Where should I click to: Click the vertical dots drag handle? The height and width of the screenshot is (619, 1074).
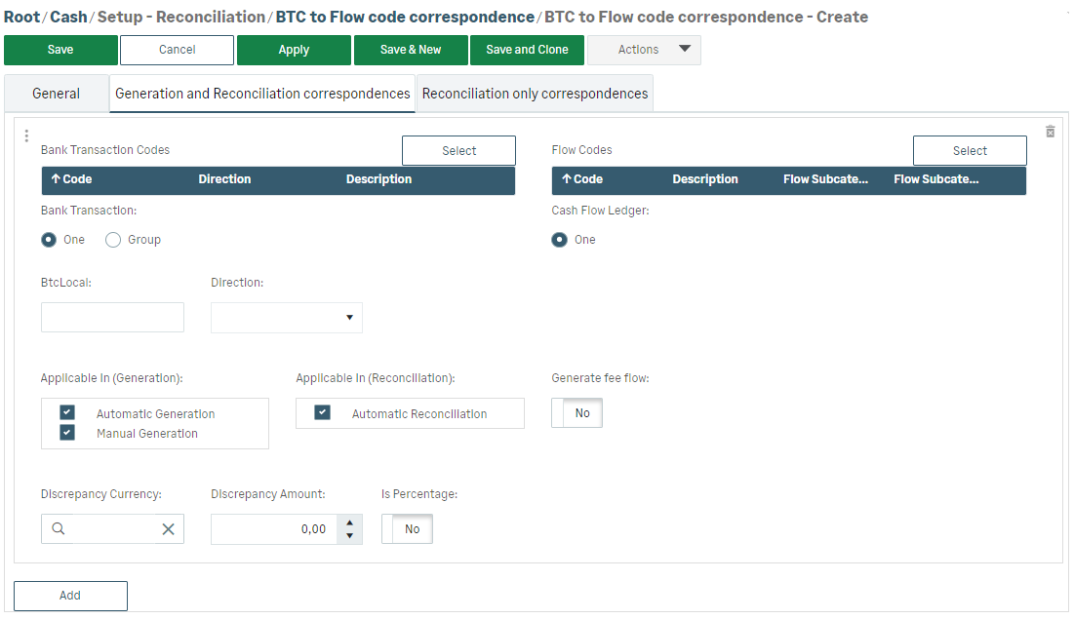click(26, 135)
